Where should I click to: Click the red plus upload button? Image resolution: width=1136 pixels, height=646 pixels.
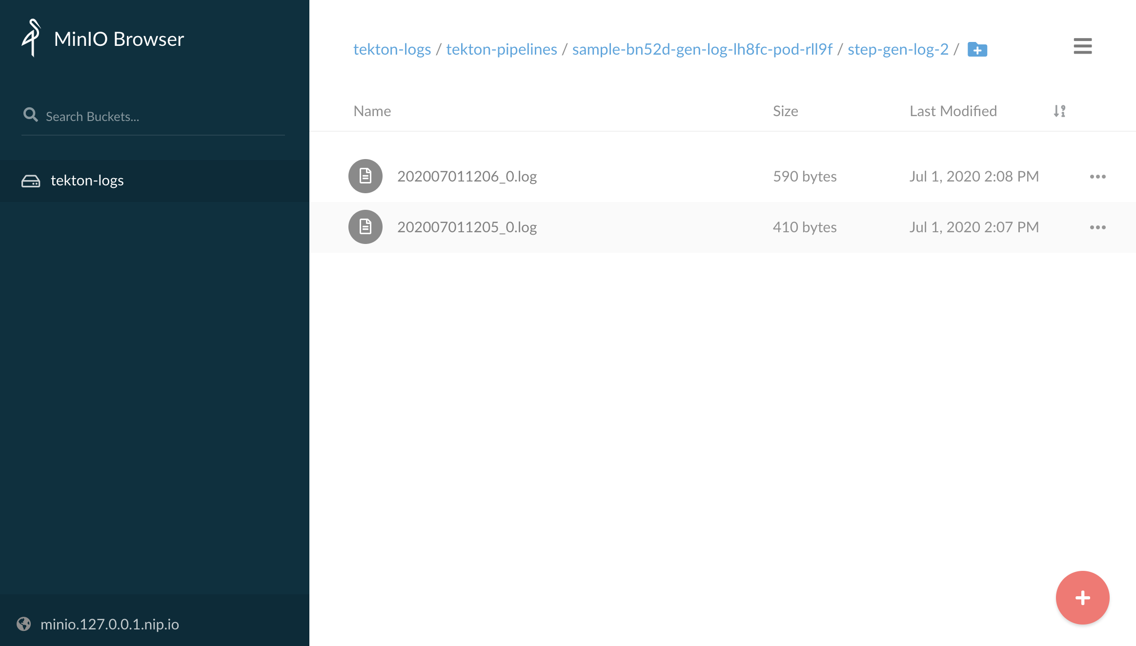click(x=1083, y=598)
